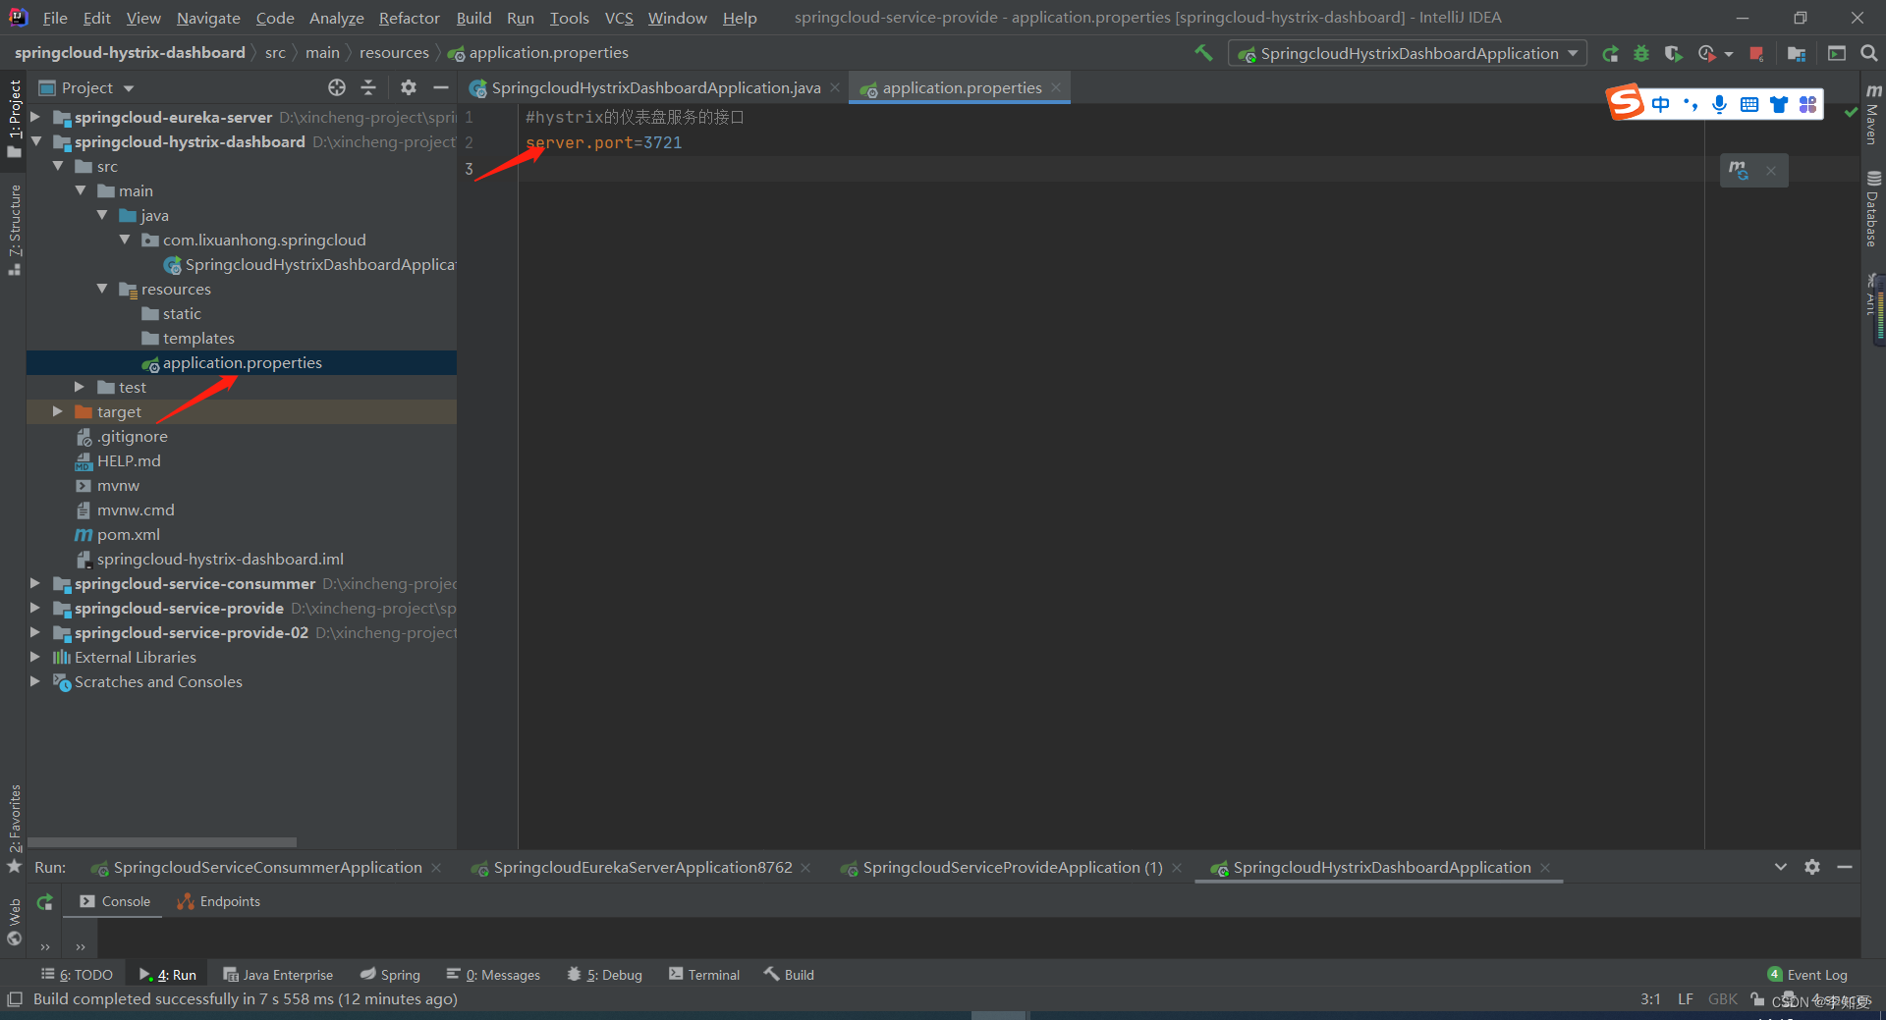Click the green Debug bug icon
This screenshot has width=1886, height=1020.
click(x=1641, y=54)
